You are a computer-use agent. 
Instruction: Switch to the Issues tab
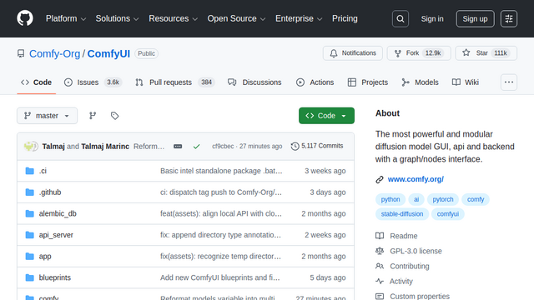[x=93, y=82]
